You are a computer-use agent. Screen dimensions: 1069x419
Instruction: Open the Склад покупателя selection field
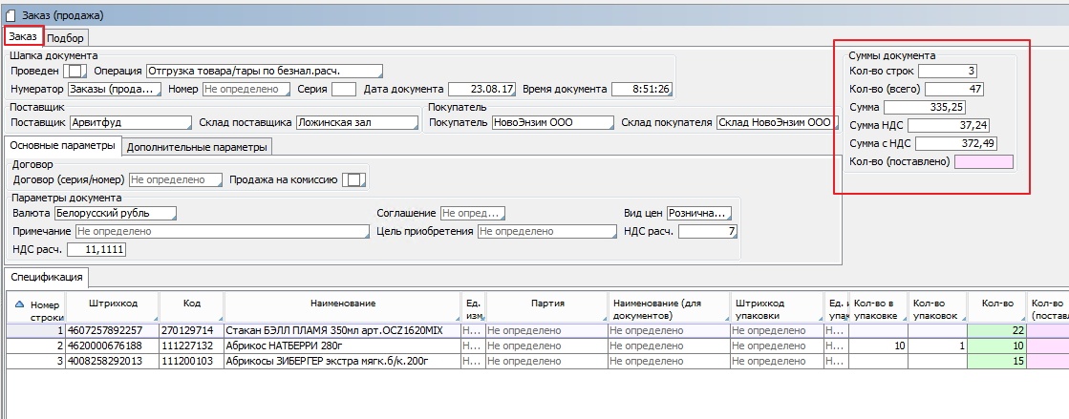coord(775,123)
